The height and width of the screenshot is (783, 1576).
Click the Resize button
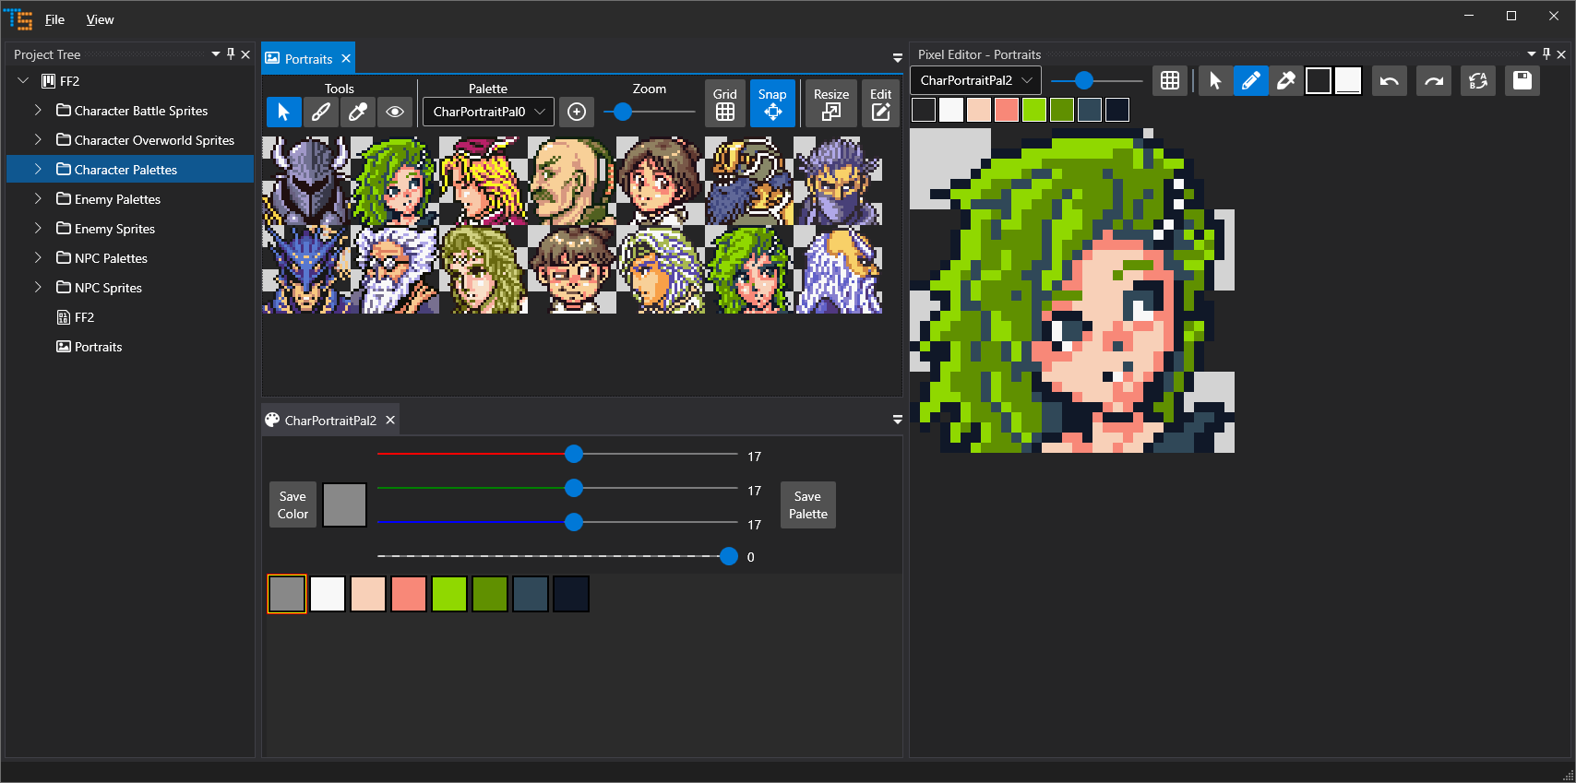pos(831,103)
